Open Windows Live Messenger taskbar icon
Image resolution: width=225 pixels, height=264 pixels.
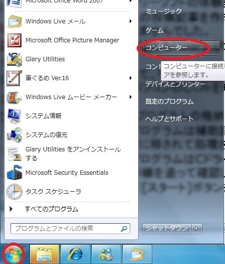tap(106, 254)
